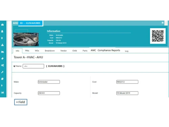Select the Child tab
This screenshot has width=169, height=127.
click(x=75, y=51)
